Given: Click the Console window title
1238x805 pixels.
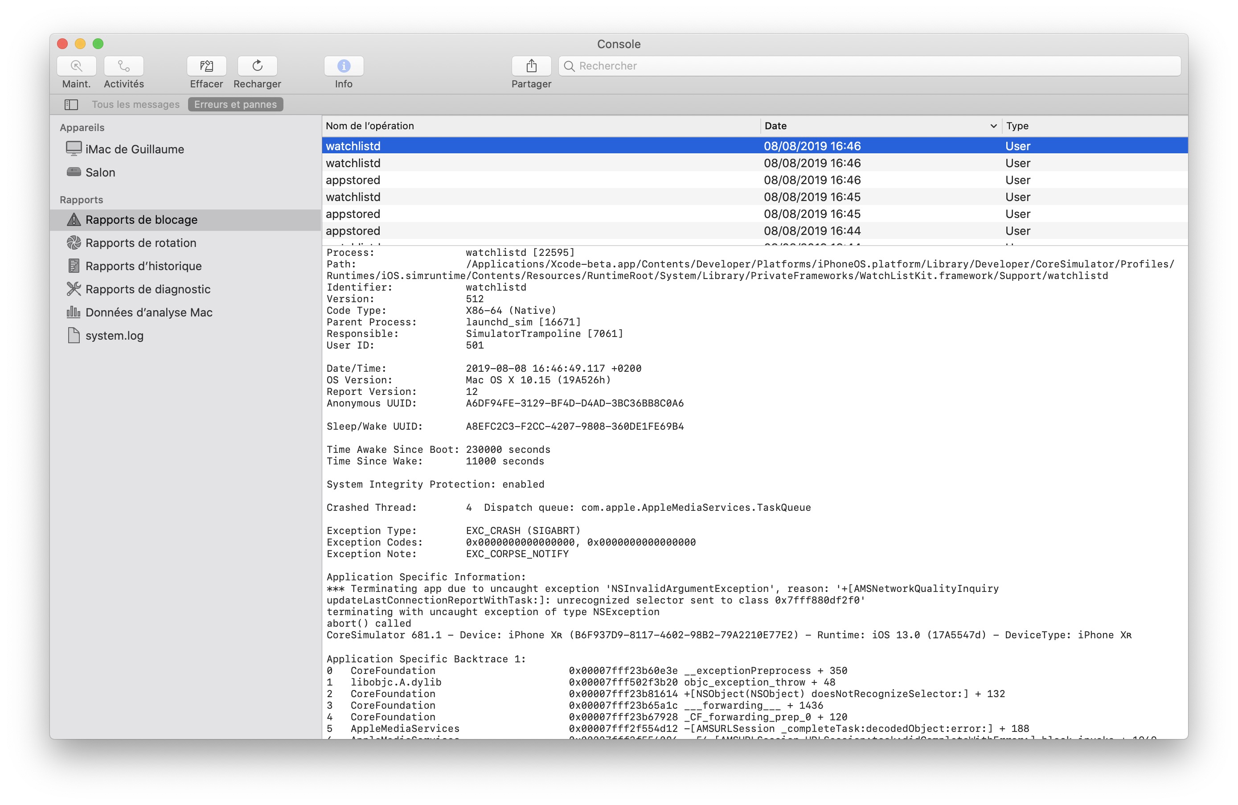Looking at the screenshot, I should (619, 44).
